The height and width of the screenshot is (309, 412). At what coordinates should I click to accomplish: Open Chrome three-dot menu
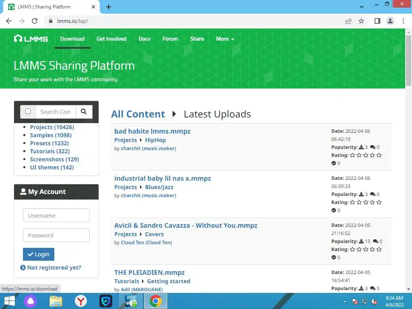pos(403,21)
